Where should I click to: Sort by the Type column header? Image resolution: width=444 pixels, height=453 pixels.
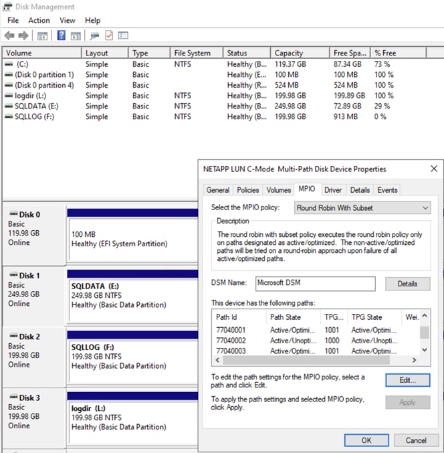149,53
